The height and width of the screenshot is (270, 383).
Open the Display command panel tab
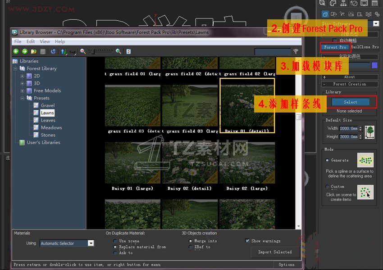364,3
